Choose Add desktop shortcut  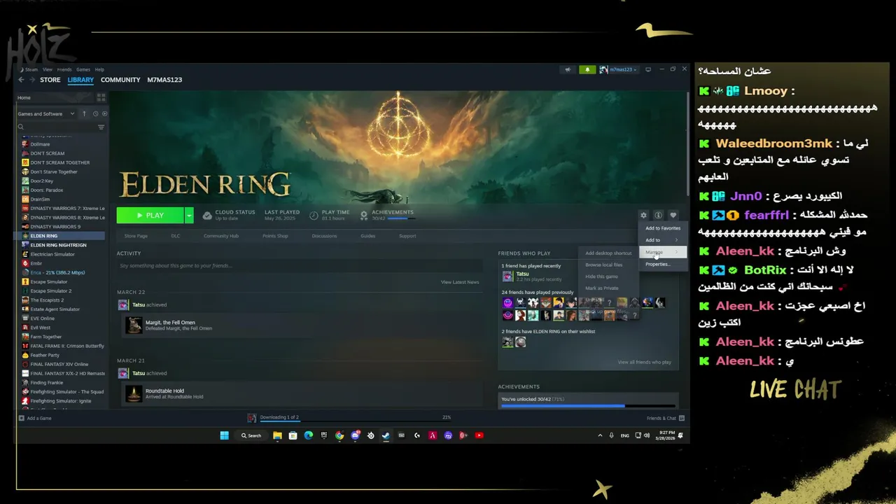click(608, 253)
